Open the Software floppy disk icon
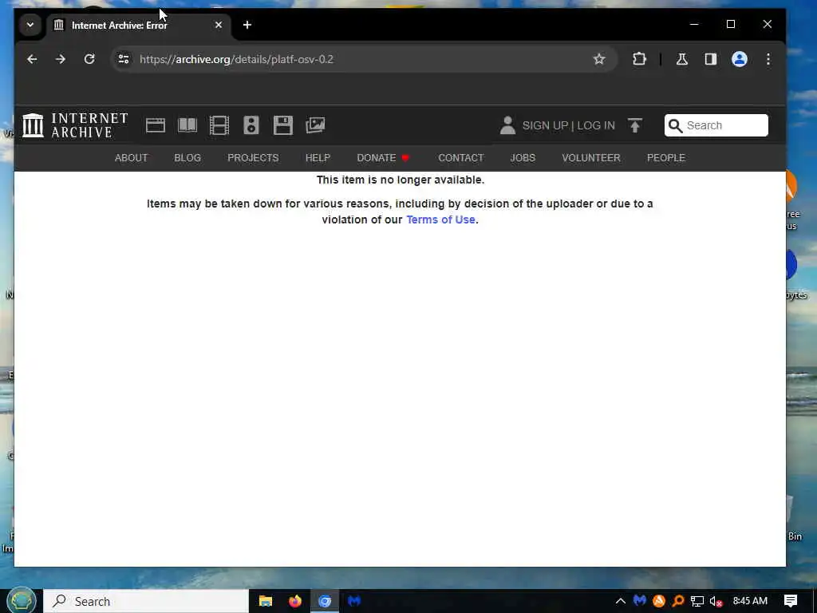The height and width of the screenshot is (613, 817). tap(283, 125)
